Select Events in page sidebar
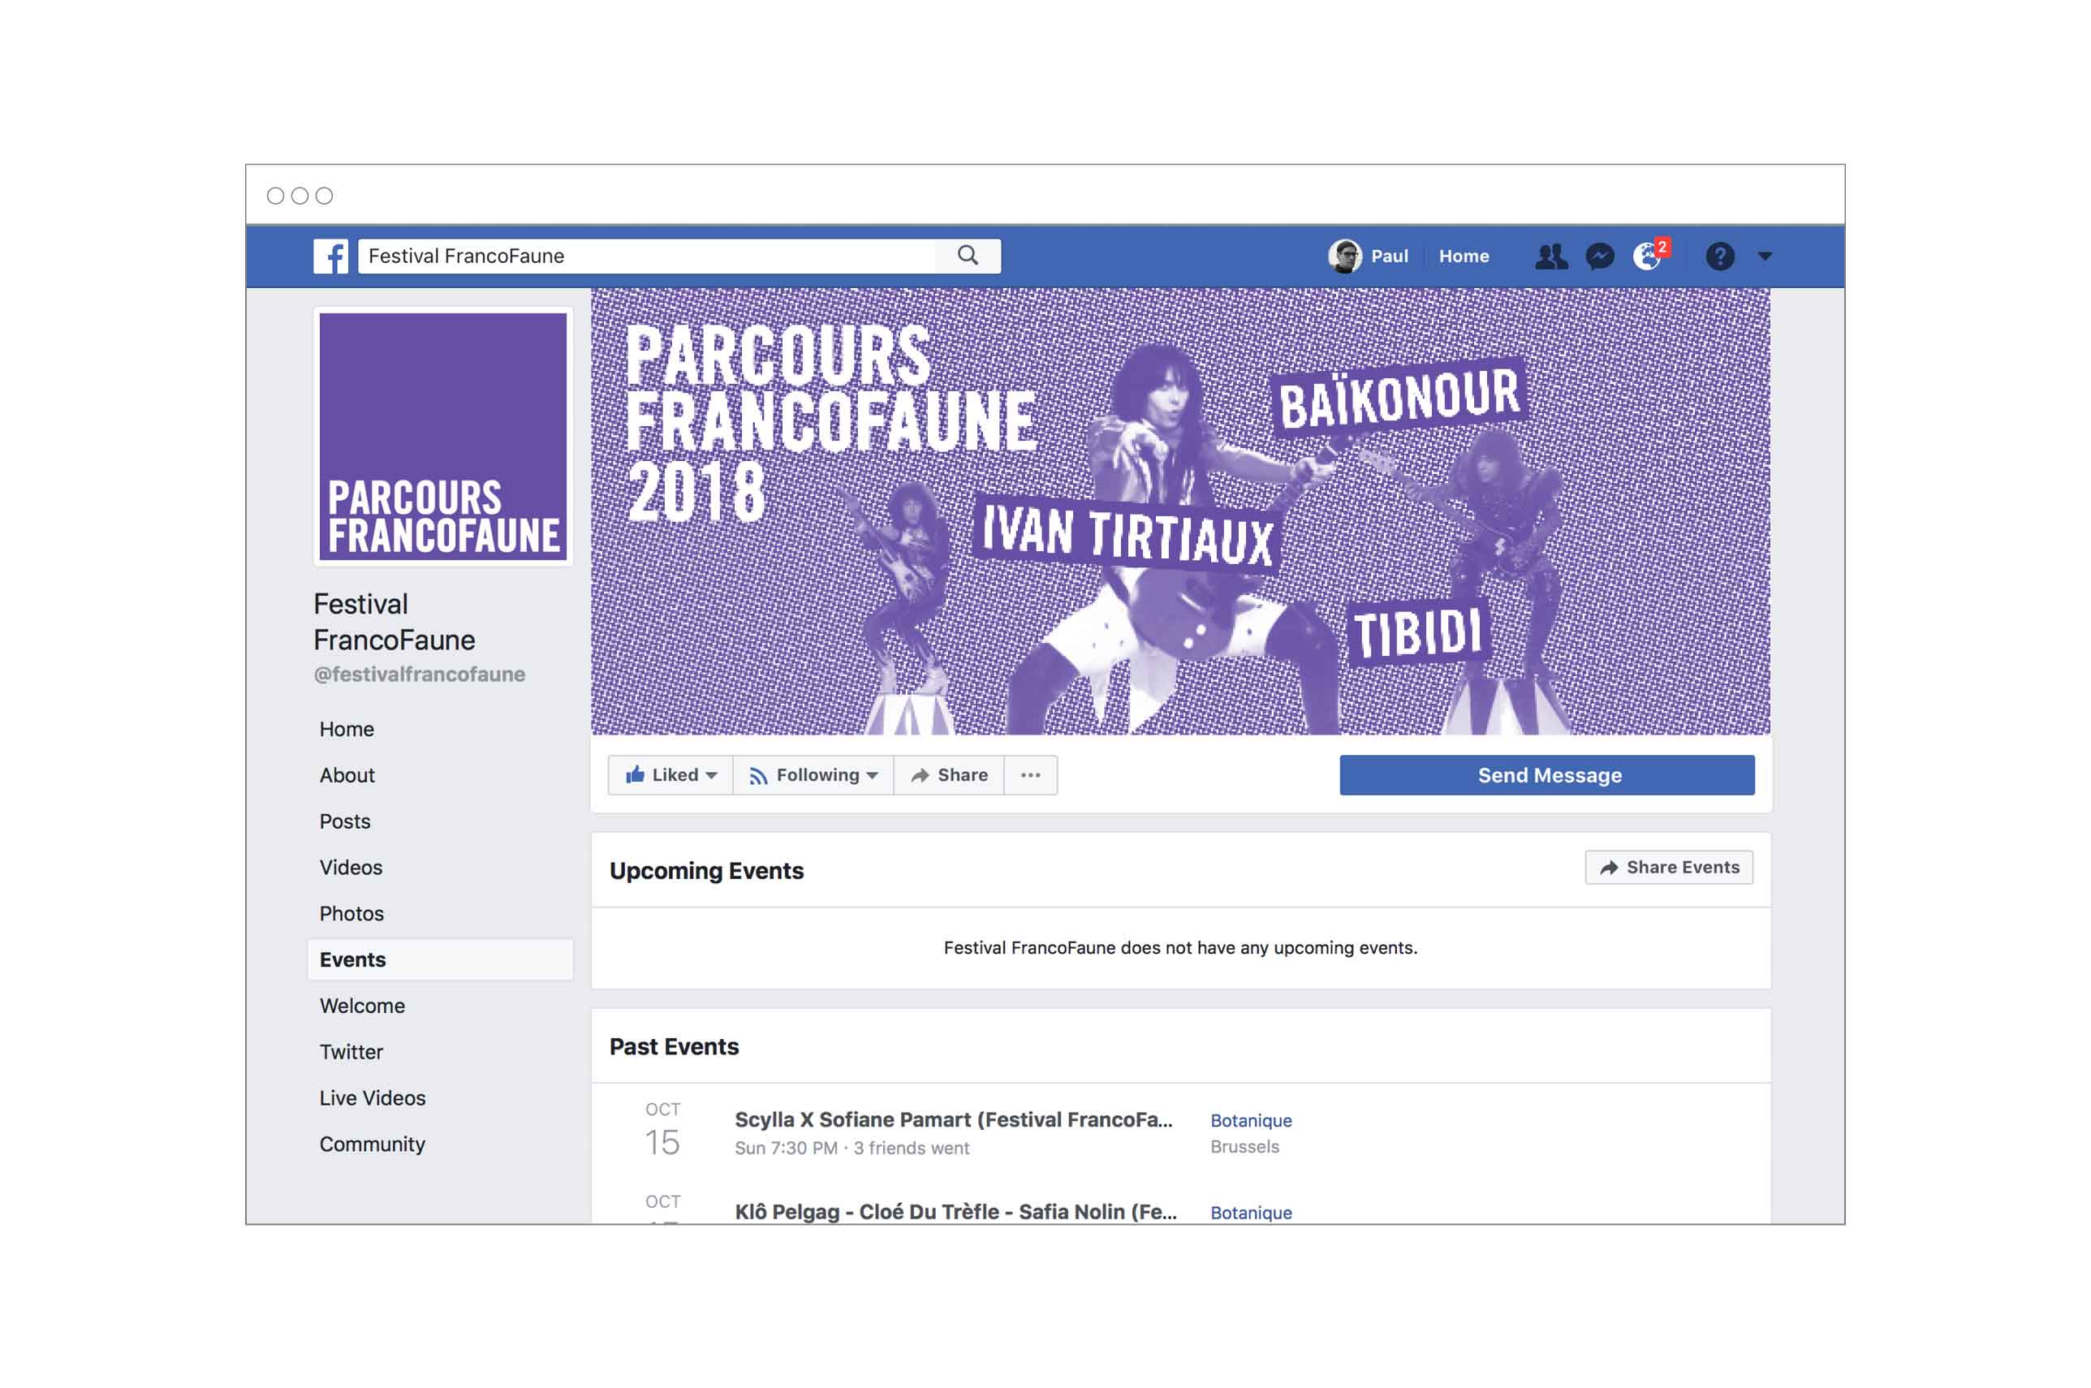The width and height of the screenshot is (2091, 1388). pos(440,959)
